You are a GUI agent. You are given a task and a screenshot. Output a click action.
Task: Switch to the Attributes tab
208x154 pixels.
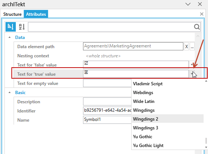point(36,14)
